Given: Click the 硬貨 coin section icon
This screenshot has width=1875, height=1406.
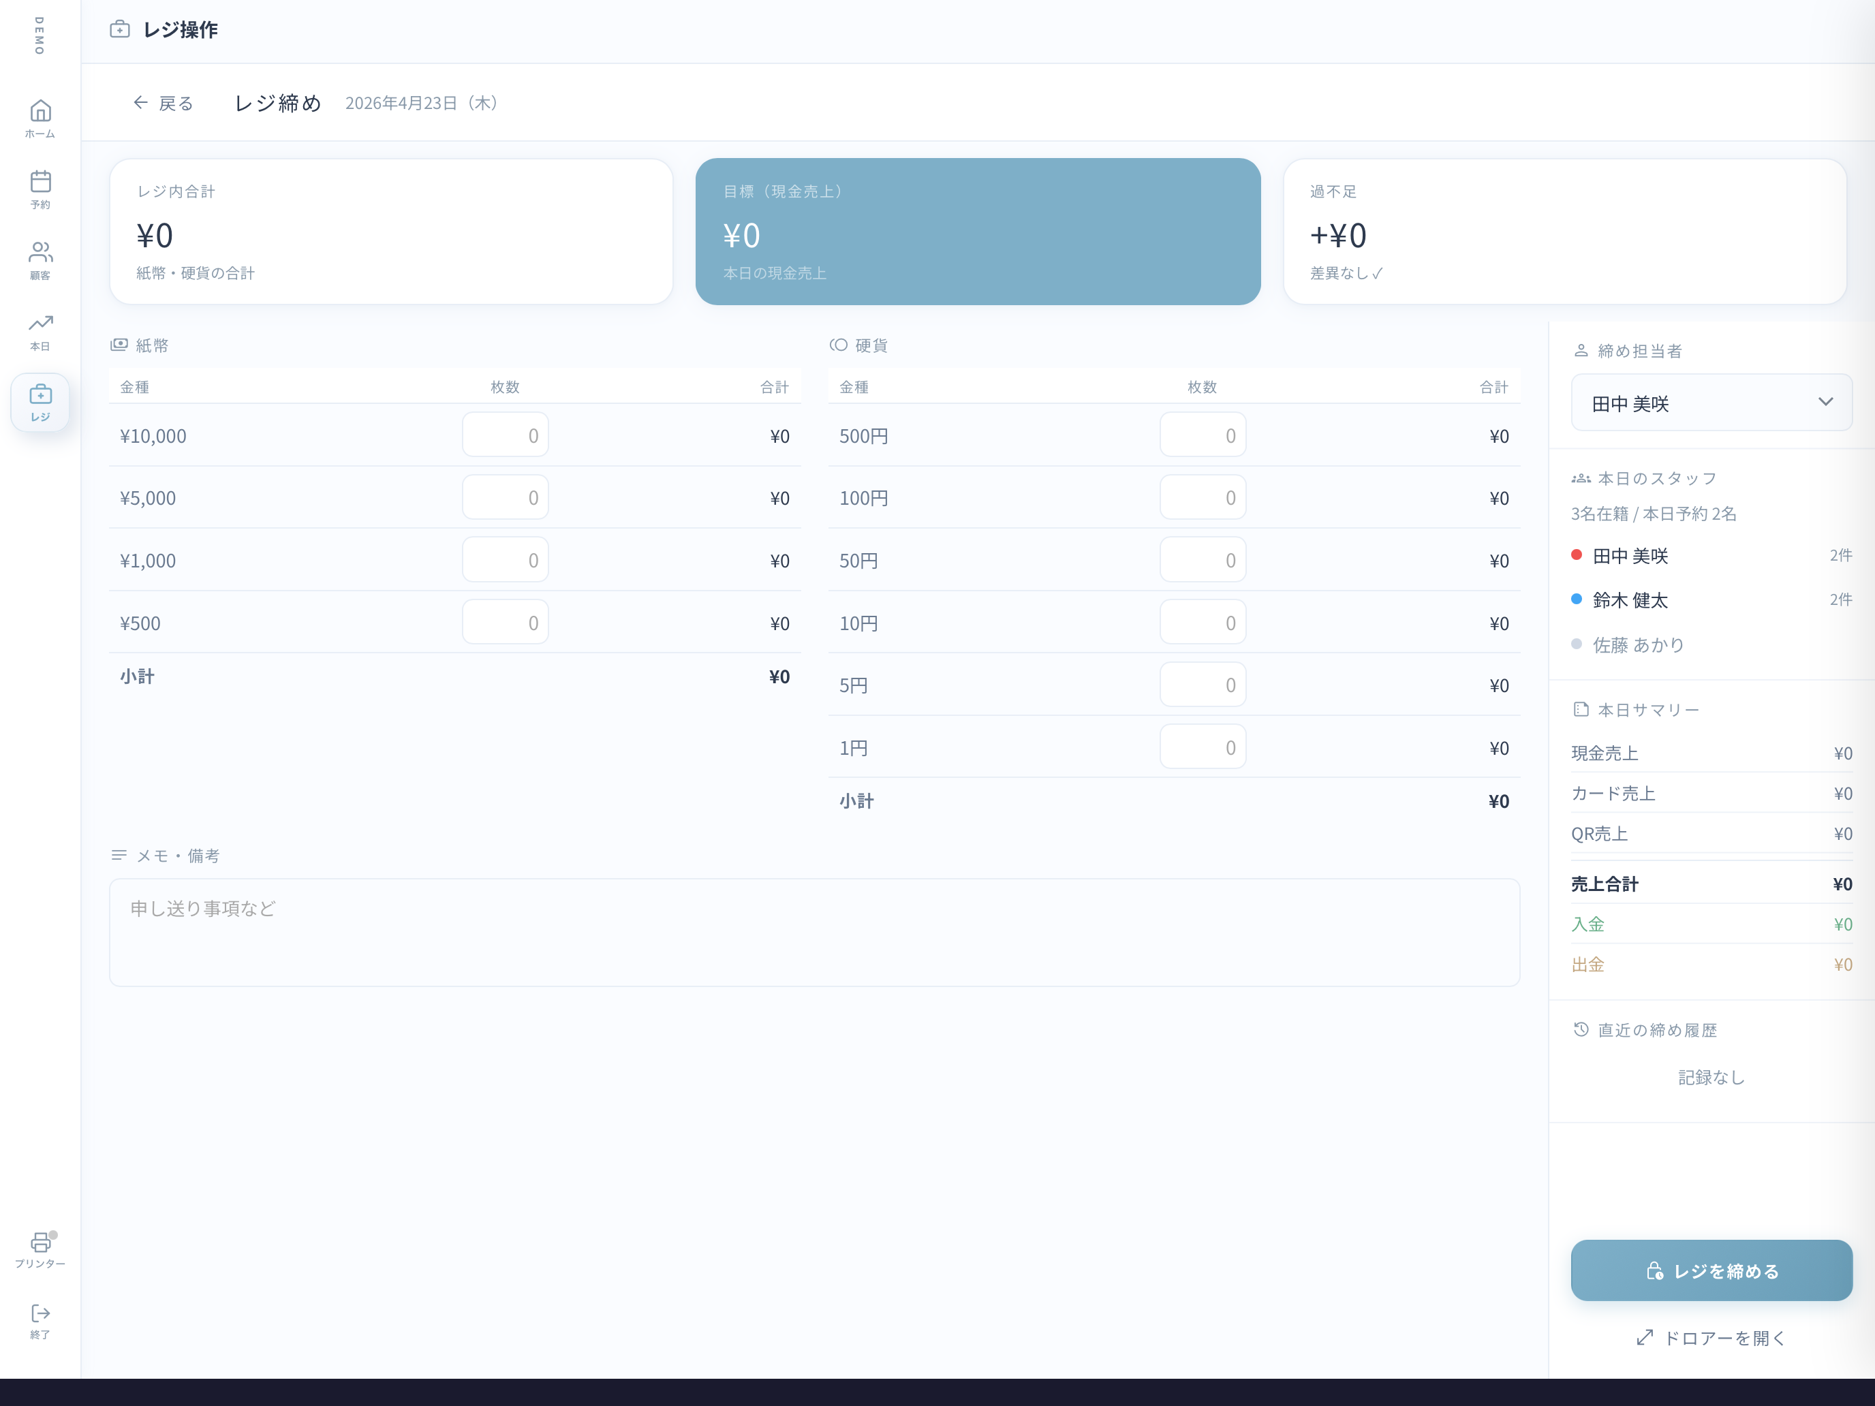Looking at the screenshot, I should click(x=838, y=345).
